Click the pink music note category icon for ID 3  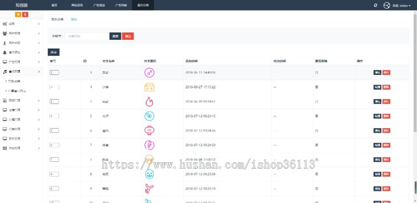[x=149, y=73]
